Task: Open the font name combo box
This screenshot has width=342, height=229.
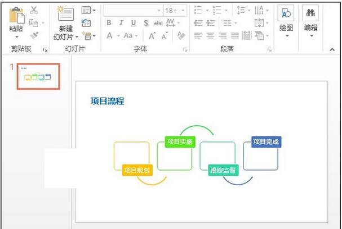Action: click(133, 10)
